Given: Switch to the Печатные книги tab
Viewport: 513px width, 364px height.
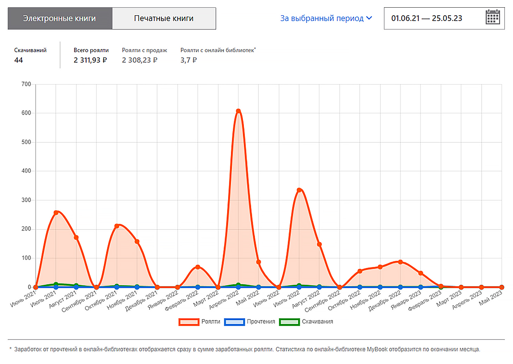Looking at the screenshot, I should click(164, 18).
